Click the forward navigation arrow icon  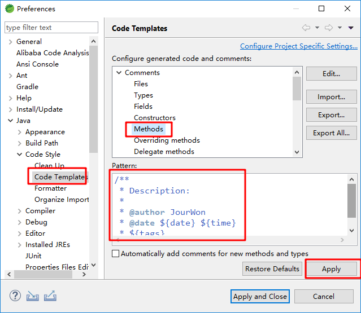point(329,28)
